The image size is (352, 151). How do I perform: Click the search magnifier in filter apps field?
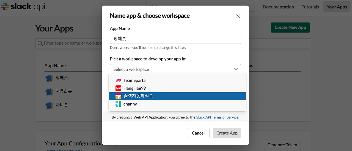tap(40, 43)
